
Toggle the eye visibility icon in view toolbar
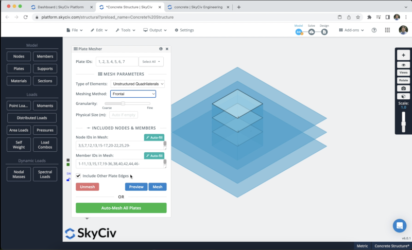(x=403, y=65)
